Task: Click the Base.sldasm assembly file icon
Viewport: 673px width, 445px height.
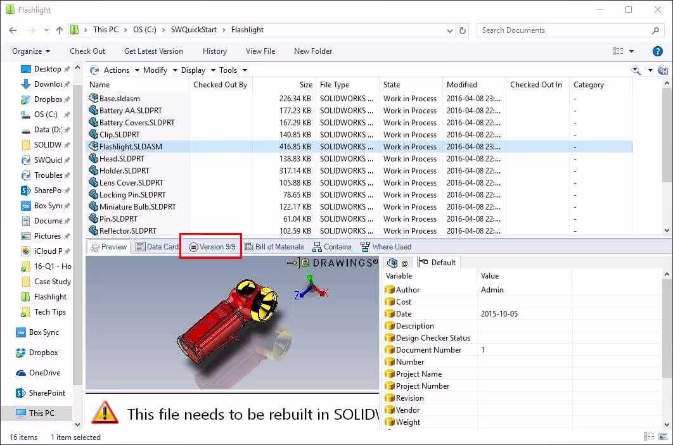Action: tap(93, 98)
